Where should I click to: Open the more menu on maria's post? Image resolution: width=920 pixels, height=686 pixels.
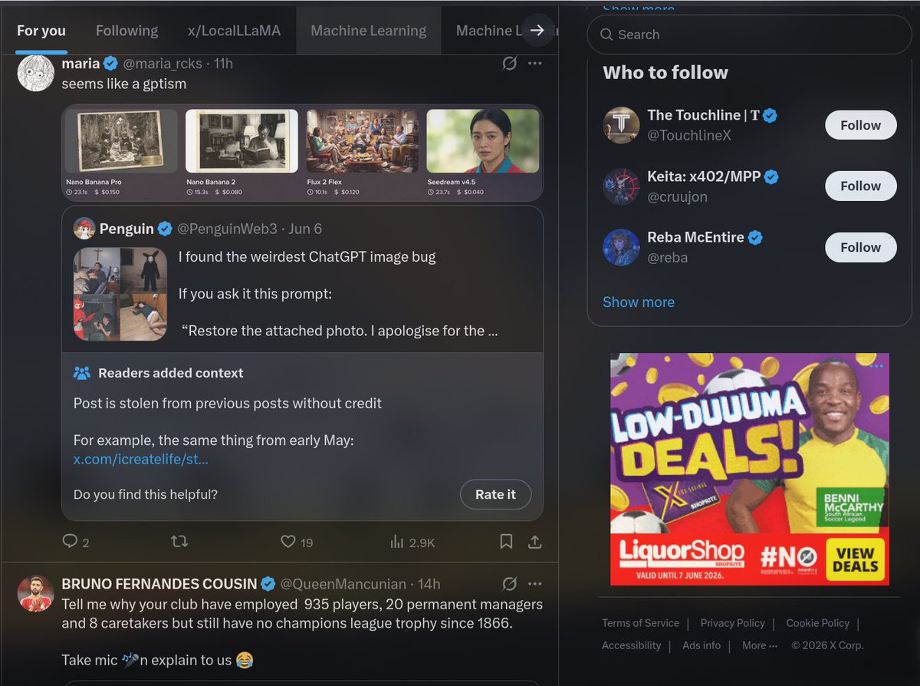[535, 63]
